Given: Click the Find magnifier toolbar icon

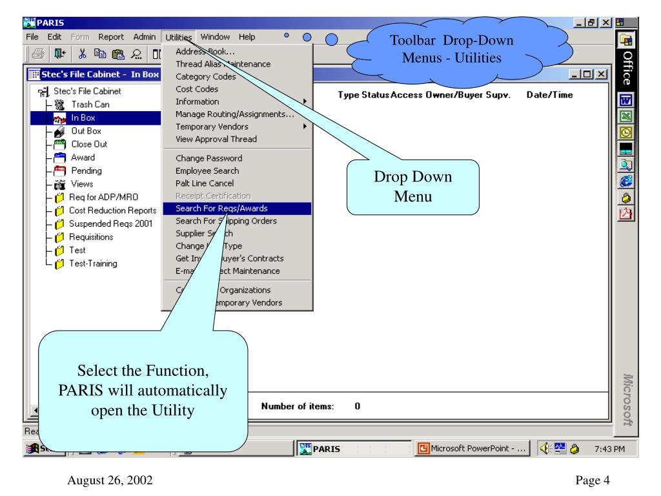Looking at the screenshot, I should [x=136, y=54].
